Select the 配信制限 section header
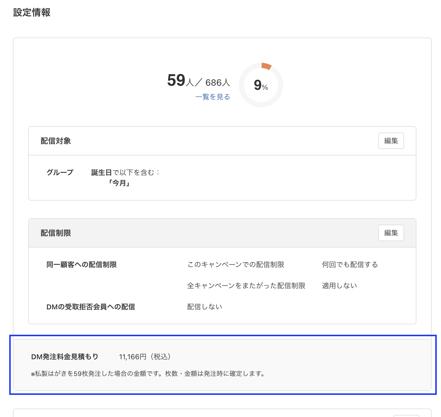 click(55, 233)
